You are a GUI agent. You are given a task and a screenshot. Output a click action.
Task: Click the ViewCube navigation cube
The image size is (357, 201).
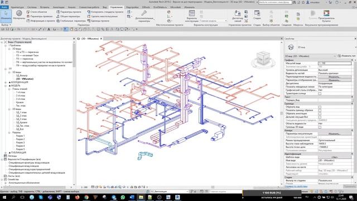263,59
